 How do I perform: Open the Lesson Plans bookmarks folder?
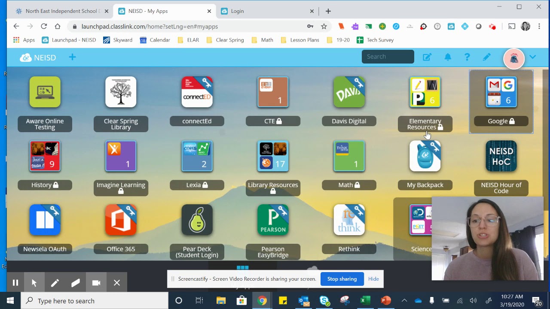coord(300,40)
